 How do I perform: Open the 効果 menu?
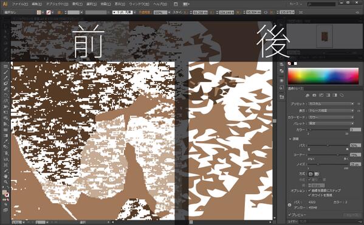(106, 4)
